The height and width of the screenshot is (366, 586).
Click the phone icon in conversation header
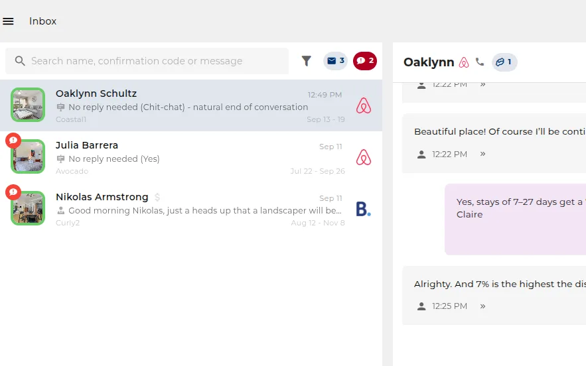pyautogui.click(x=480, y=62)
